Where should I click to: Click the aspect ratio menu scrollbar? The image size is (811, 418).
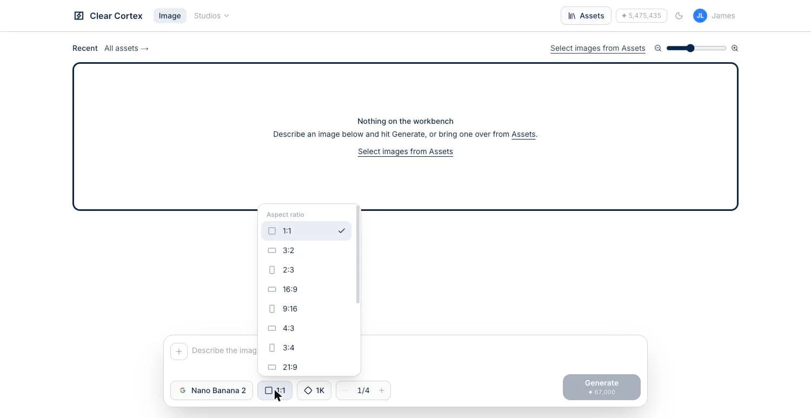(358, 254)
